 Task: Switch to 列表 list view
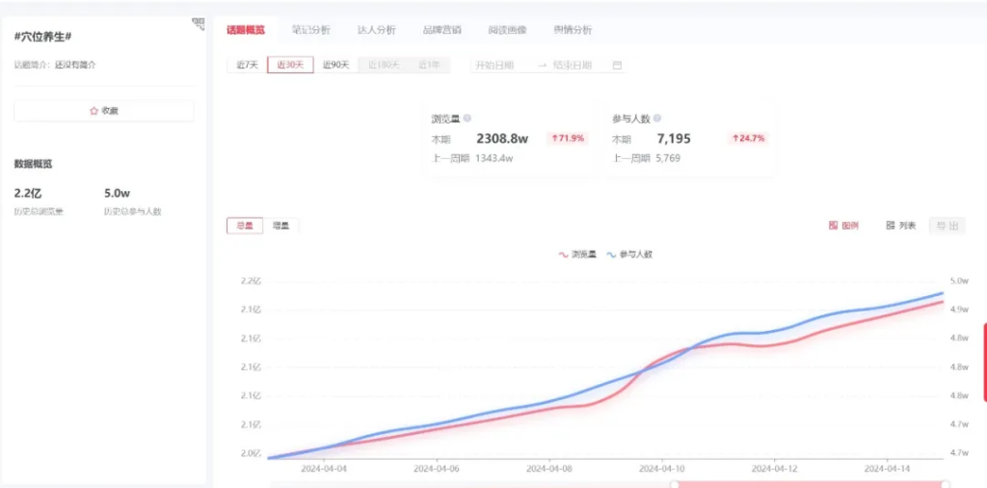pyautogui.click(x=900, y=226)
